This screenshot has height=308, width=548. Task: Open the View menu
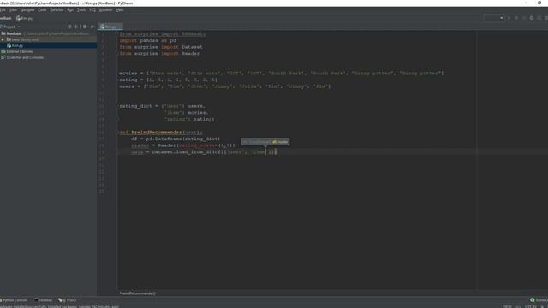click(x=13, y=10)
